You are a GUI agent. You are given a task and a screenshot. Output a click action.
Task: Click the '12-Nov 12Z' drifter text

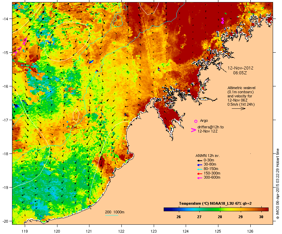[x=207, y=131]
